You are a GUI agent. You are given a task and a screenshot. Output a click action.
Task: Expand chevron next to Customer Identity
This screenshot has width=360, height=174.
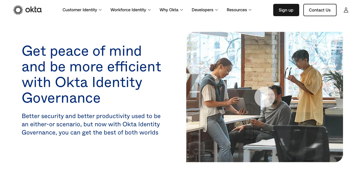coord(100,10)
